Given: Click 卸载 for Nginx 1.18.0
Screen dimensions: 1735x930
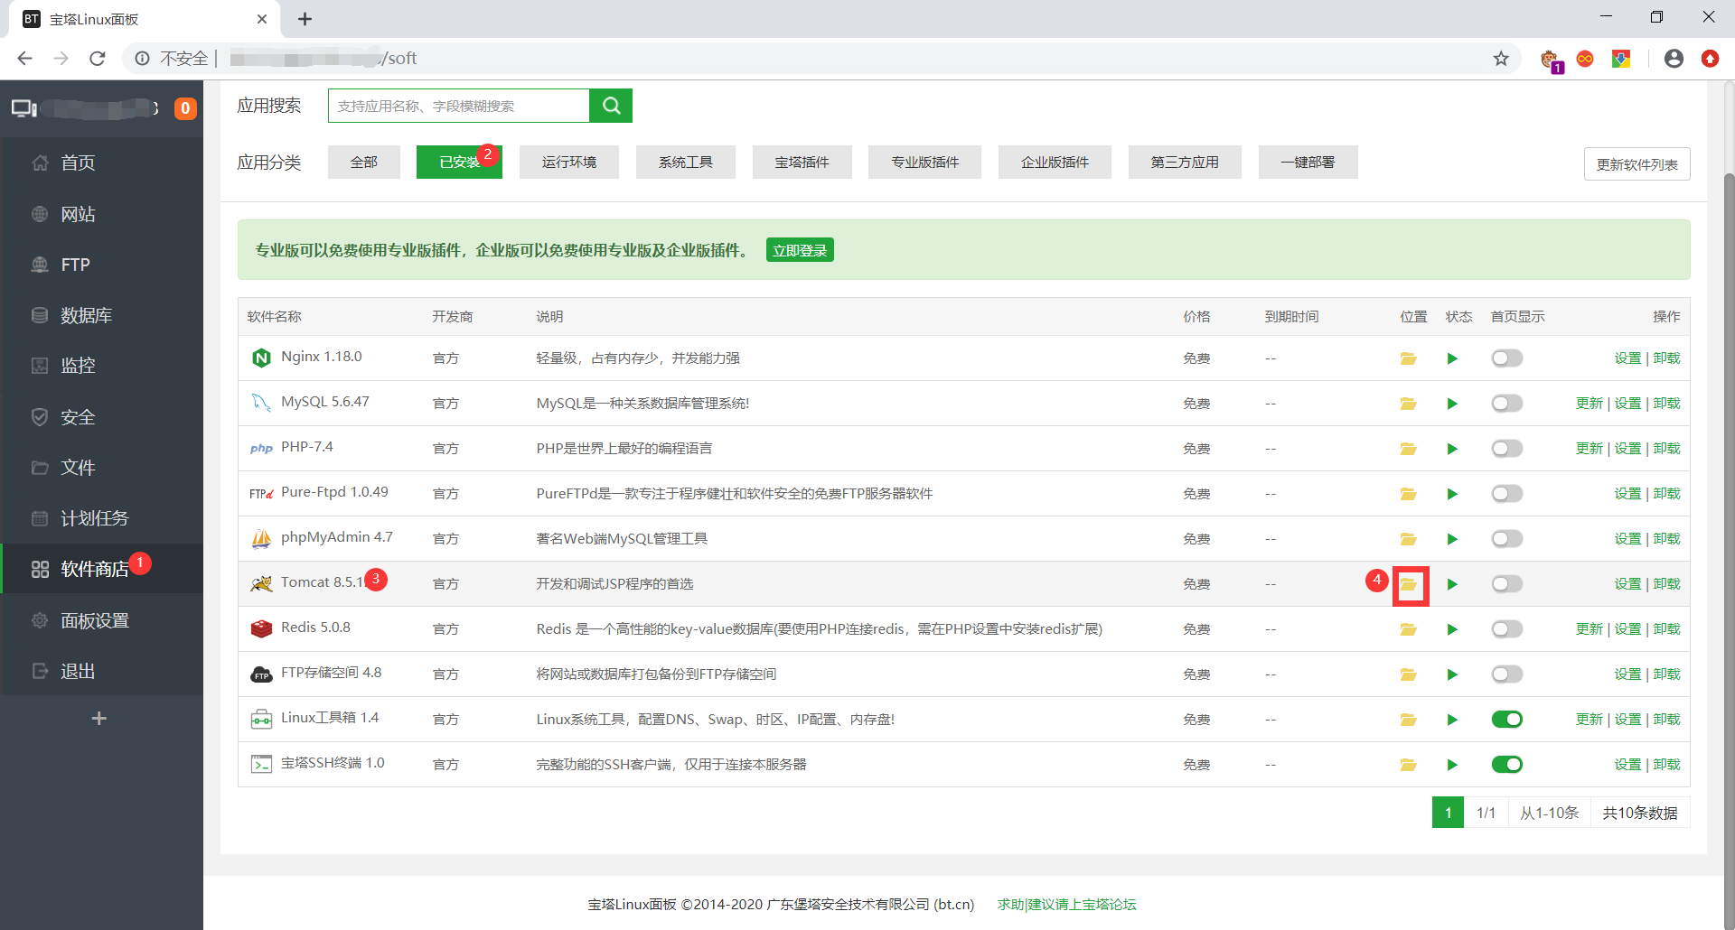Looking at the screenshot, I should [1666, 358].
